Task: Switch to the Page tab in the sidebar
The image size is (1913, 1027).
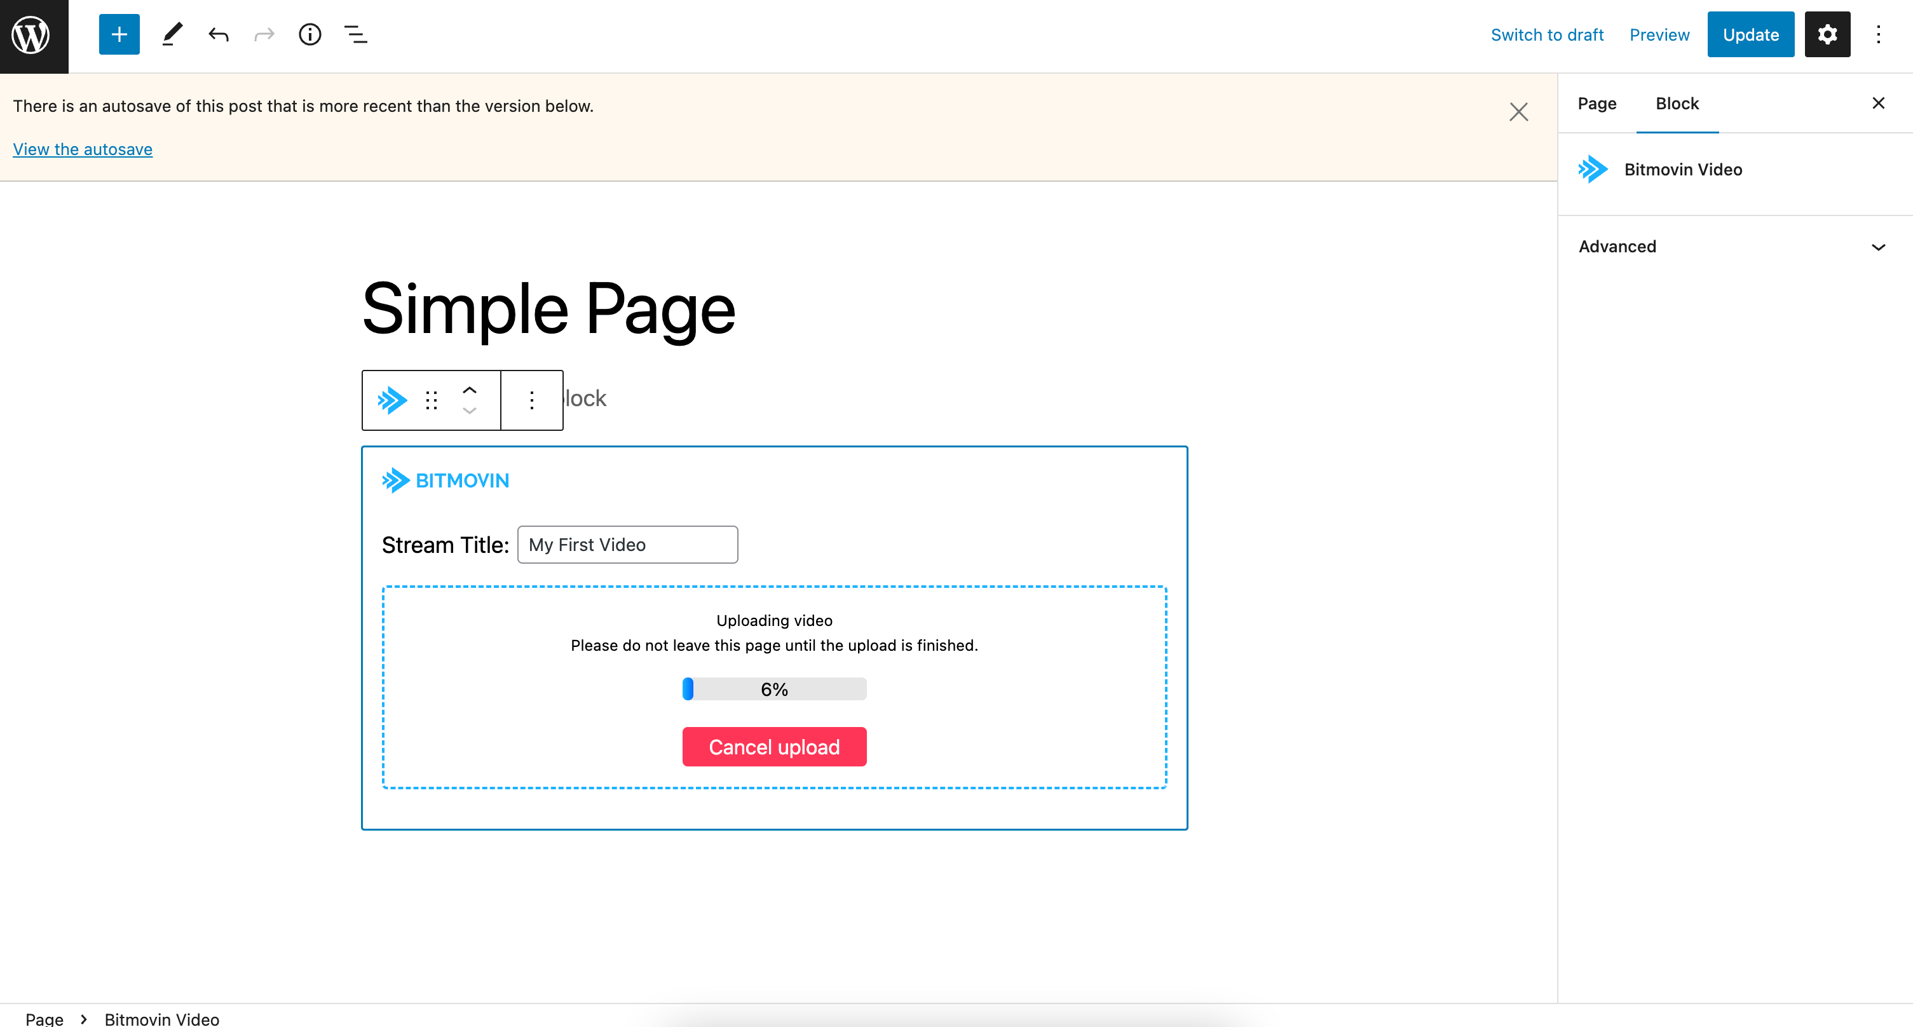Action: [x=1596, y=103]
